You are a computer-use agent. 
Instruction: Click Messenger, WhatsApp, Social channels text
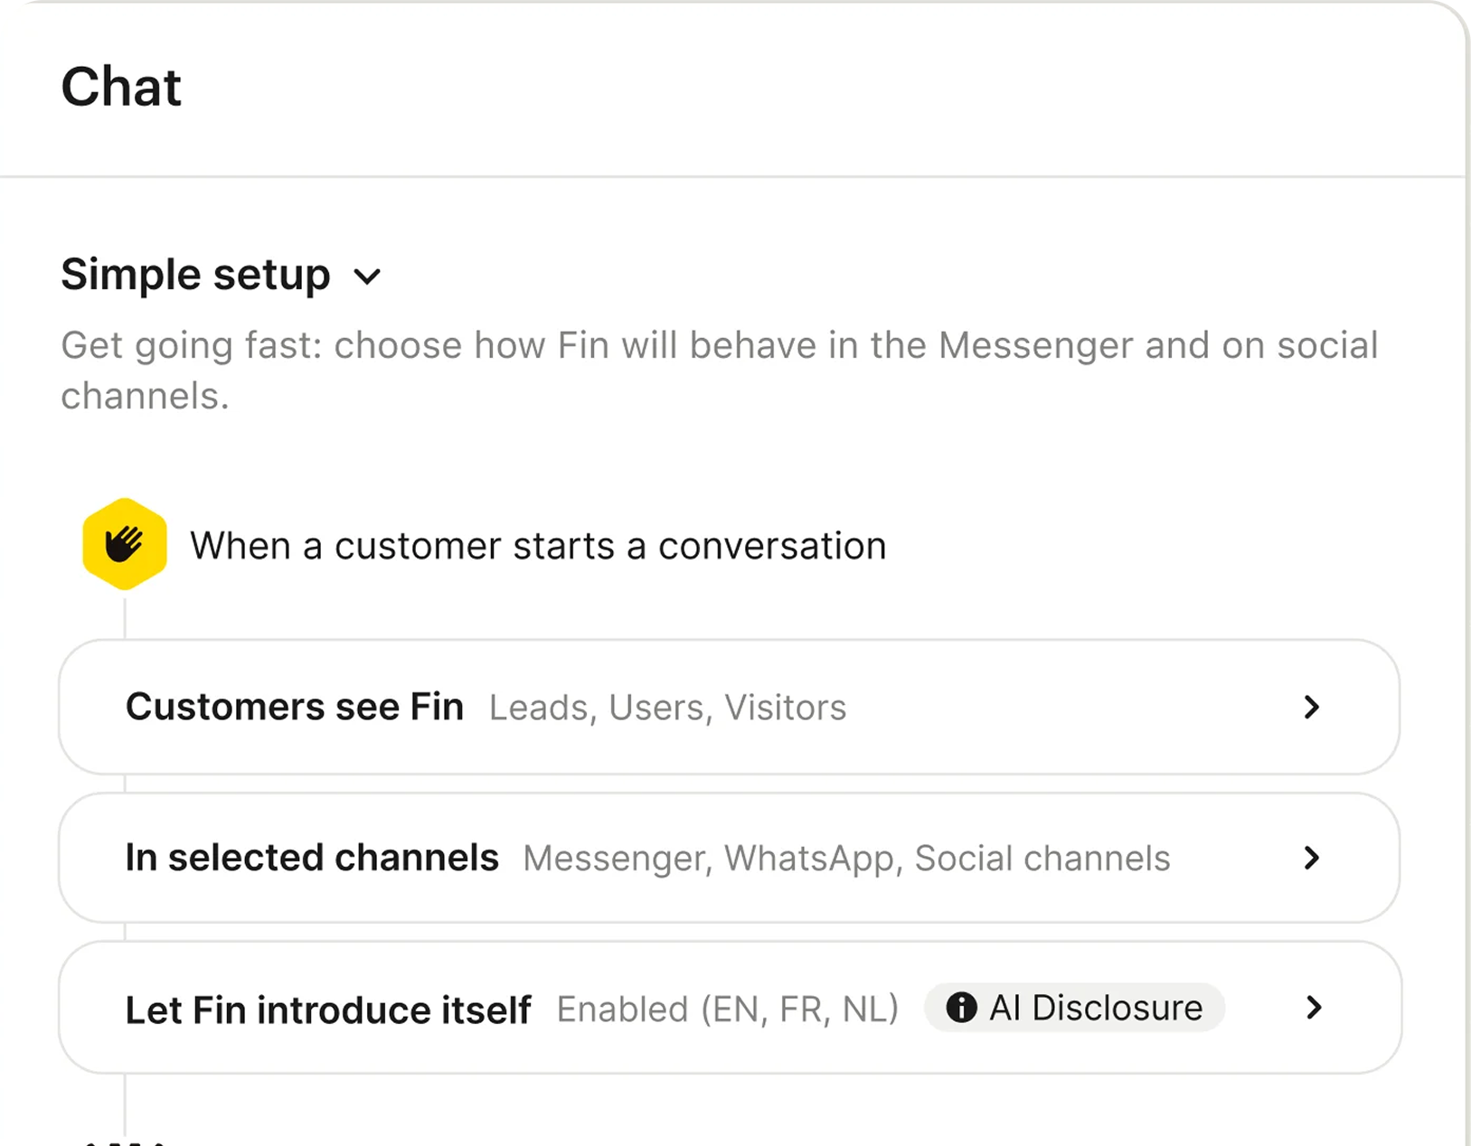coord(846,859)
